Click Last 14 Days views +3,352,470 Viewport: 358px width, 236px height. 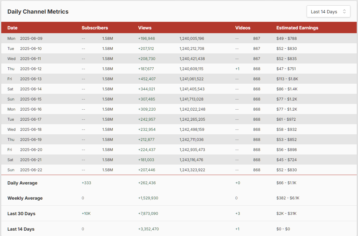click(x=148, y=229)
